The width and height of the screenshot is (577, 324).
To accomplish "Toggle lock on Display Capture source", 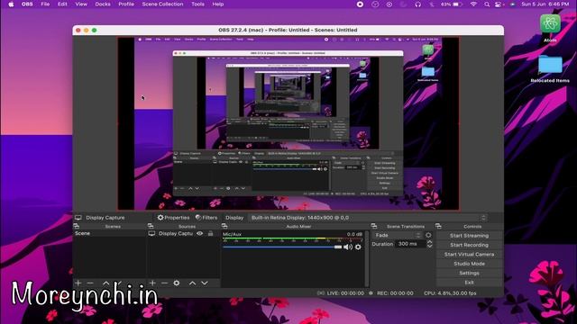I will 210,234.
